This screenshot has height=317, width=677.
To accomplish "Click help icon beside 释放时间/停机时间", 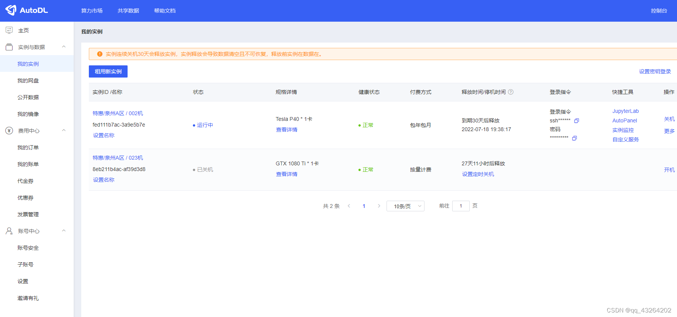I will pos(511,92).
